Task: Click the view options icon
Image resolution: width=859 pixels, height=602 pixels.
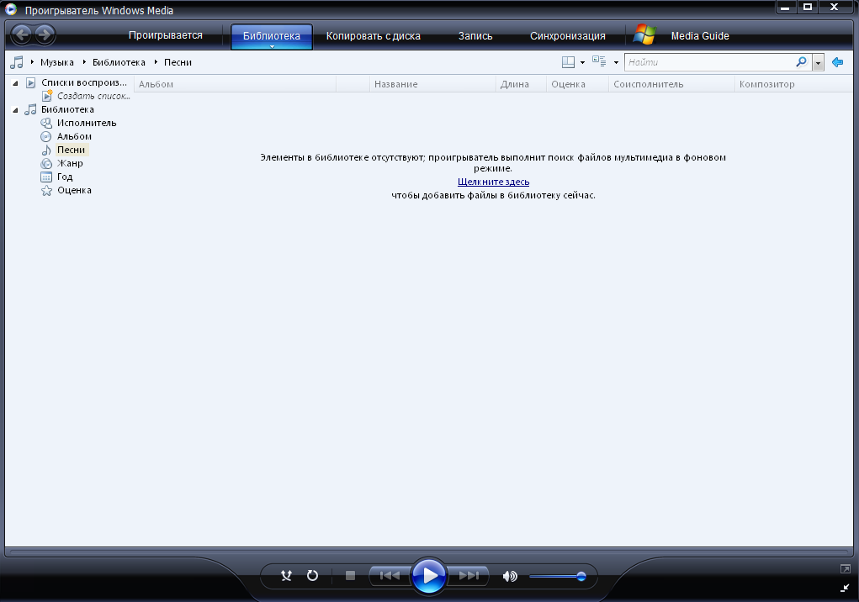Action: (x=599, y=62)
